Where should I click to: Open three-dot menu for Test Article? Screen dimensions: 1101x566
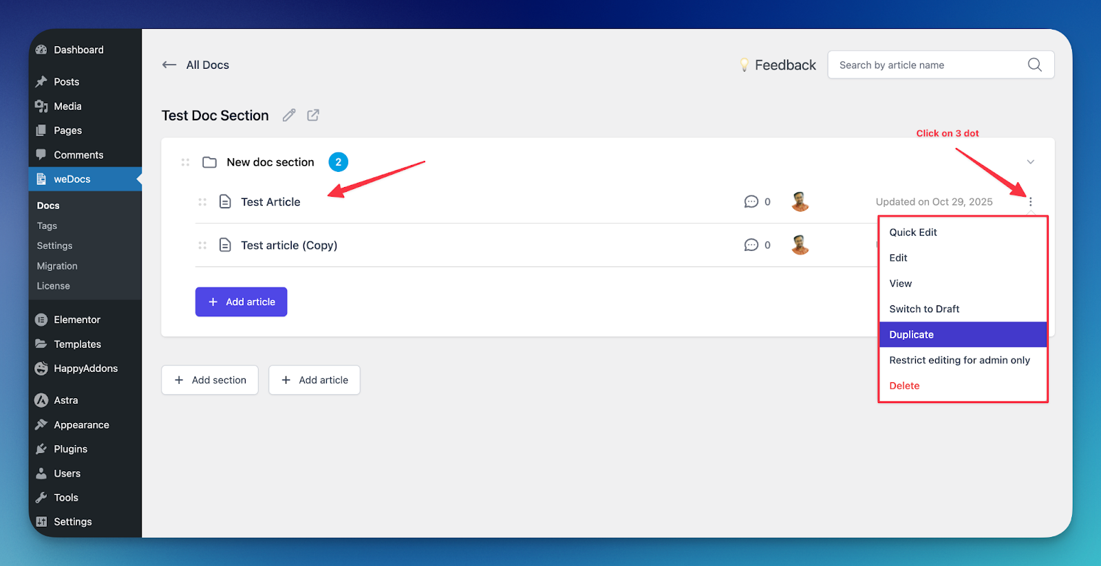(x=1030, y=202)
